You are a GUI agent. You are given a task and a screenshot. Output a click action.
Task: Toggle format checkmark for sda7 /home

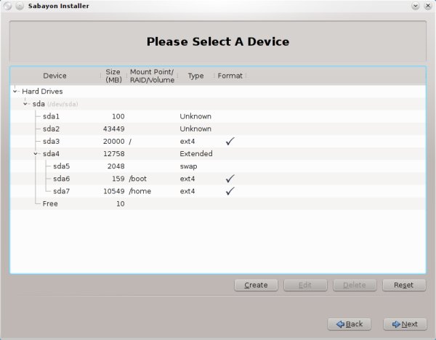[x=230, y=191]
